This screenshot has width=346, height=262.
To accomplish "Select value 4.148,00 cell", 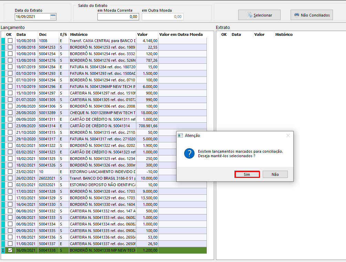I will pos(147,41).
